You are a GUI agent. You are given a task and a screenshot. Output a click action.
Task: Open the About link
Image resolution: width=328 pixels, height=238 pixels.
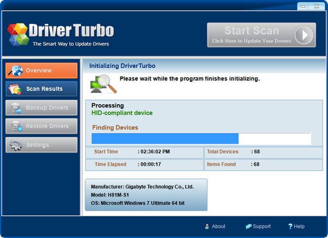218,226
